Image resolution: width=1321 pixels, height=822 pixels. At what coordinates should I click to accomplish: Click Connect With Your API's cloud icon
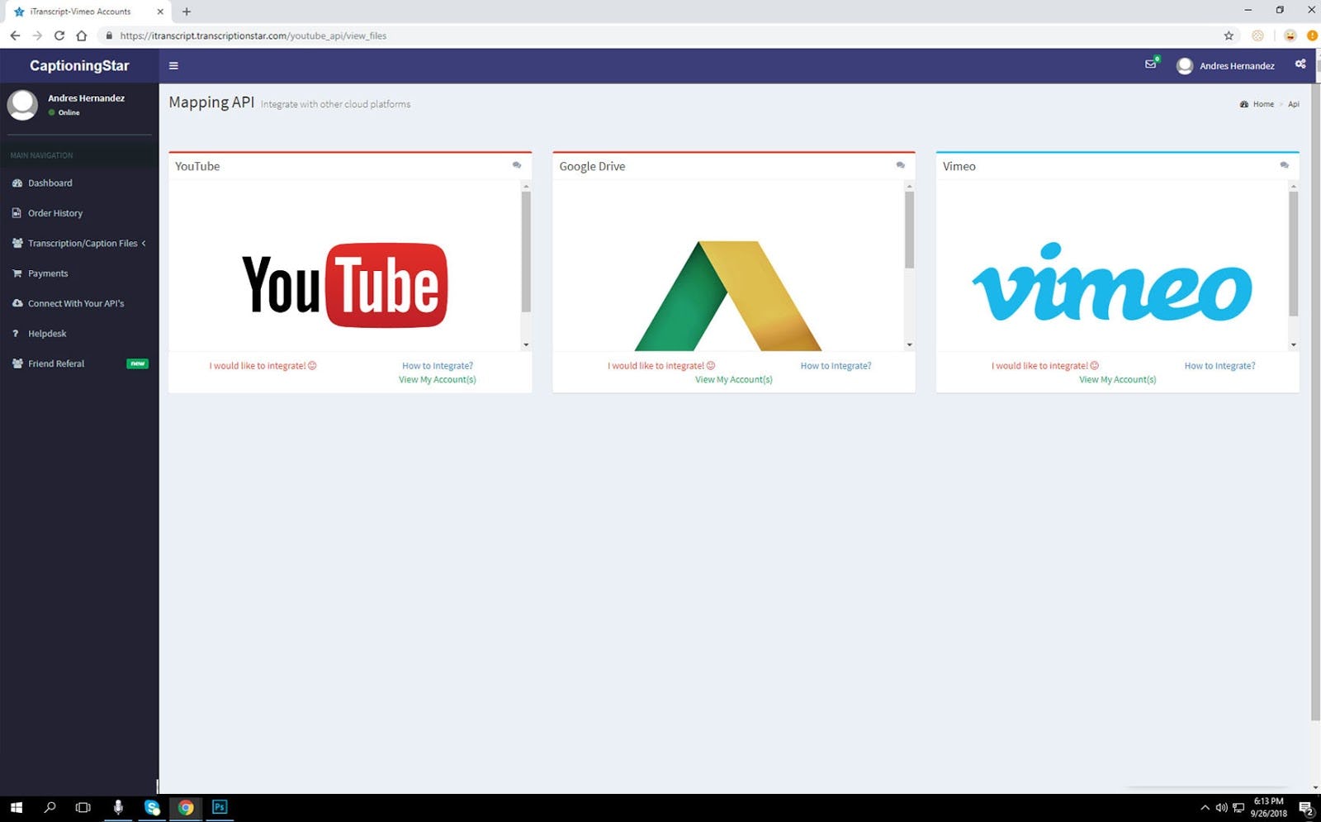[17, 303]
